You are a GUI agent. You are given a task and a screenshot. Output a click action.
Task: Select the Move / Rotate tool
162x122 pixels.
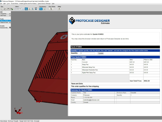coord(5,21)
